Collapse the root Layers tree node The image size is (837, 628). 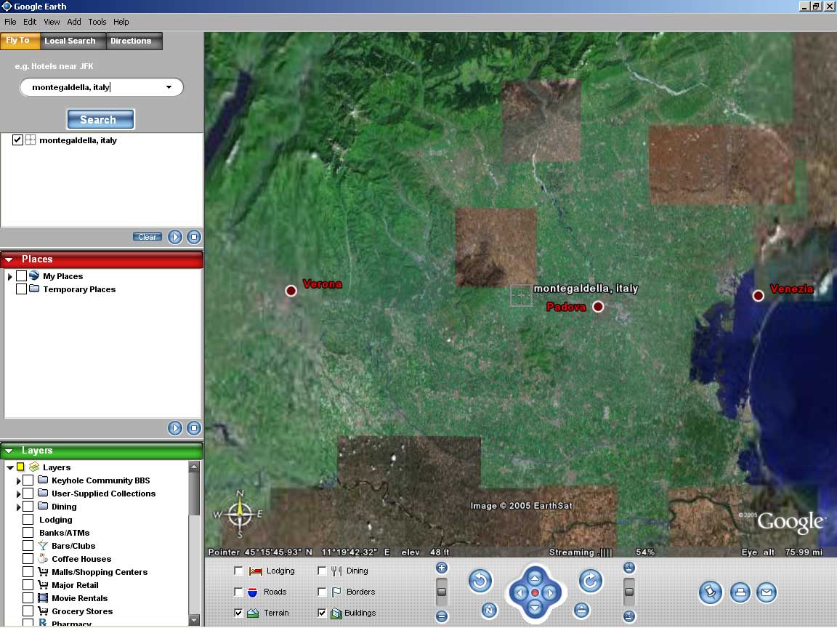[x=10, y=467]
